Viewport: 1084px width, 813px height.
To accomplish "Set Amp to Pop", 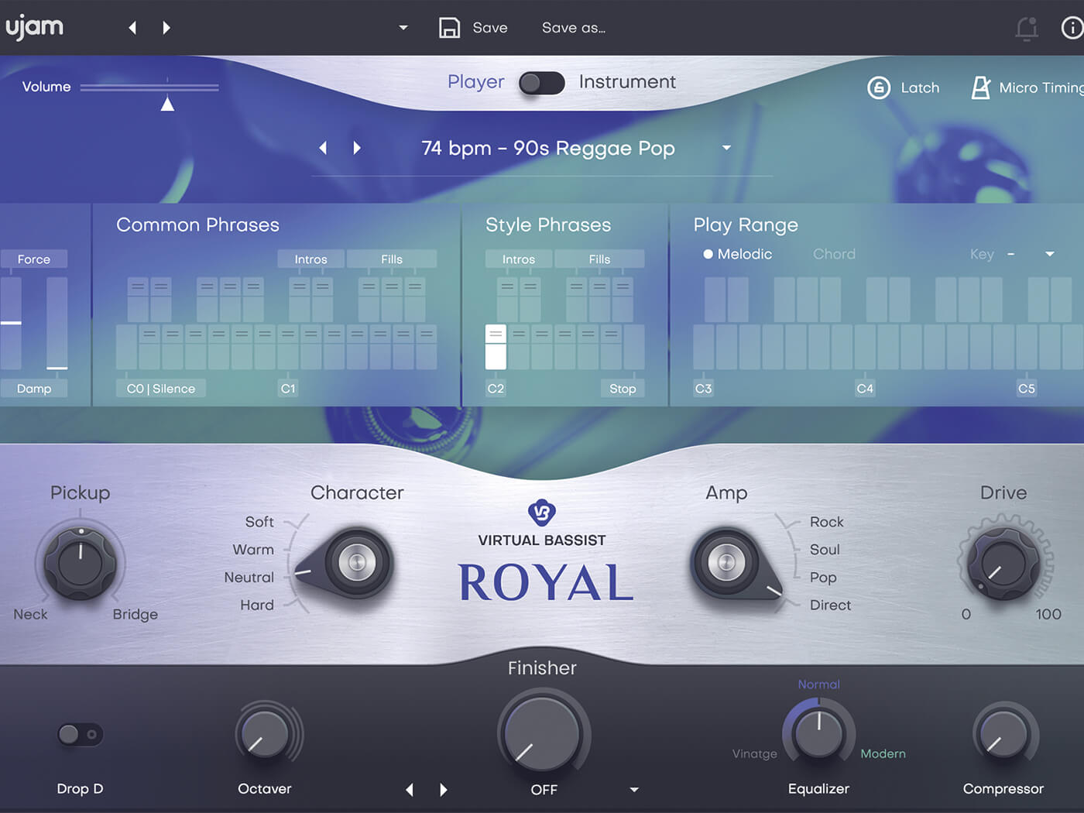I will [823, 578].
